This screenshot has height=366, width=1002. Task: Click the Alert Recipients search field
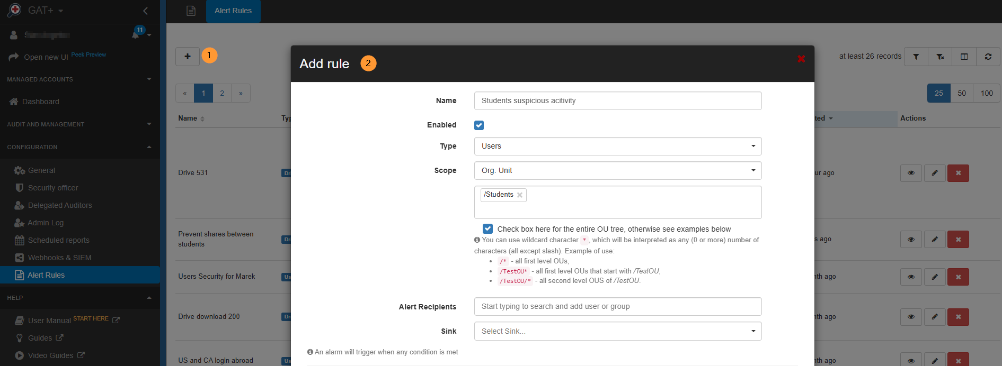(618, 306)
